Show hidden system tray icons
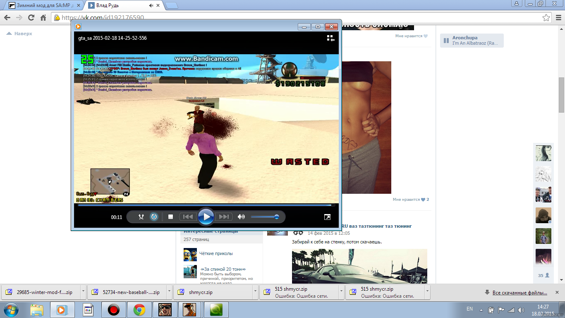The width and height of the screenshot is (565, 318). point(481,310)
